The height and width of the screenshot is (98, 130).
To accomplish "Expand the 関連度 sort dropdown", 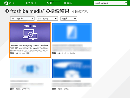I will pos(69,19).
